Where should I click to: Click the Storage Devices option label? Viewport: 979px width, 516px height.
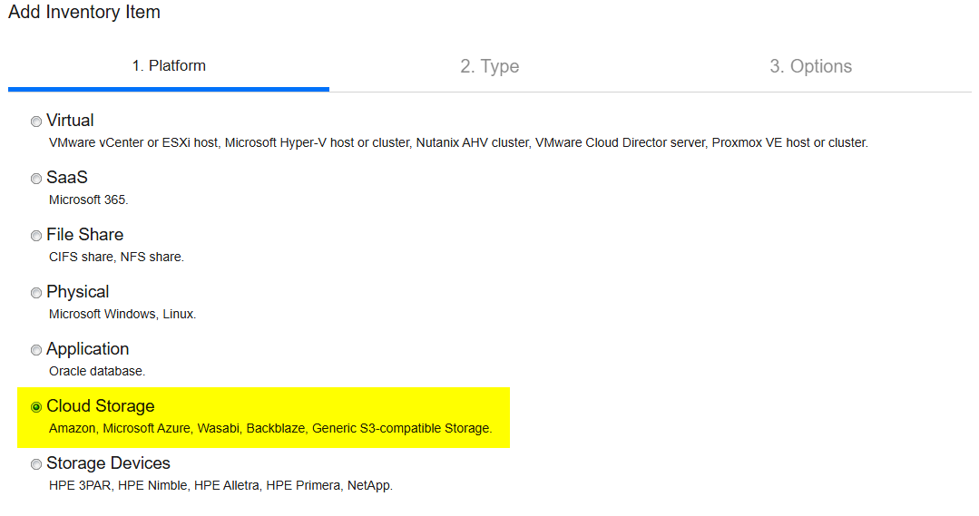click(108, 463)
